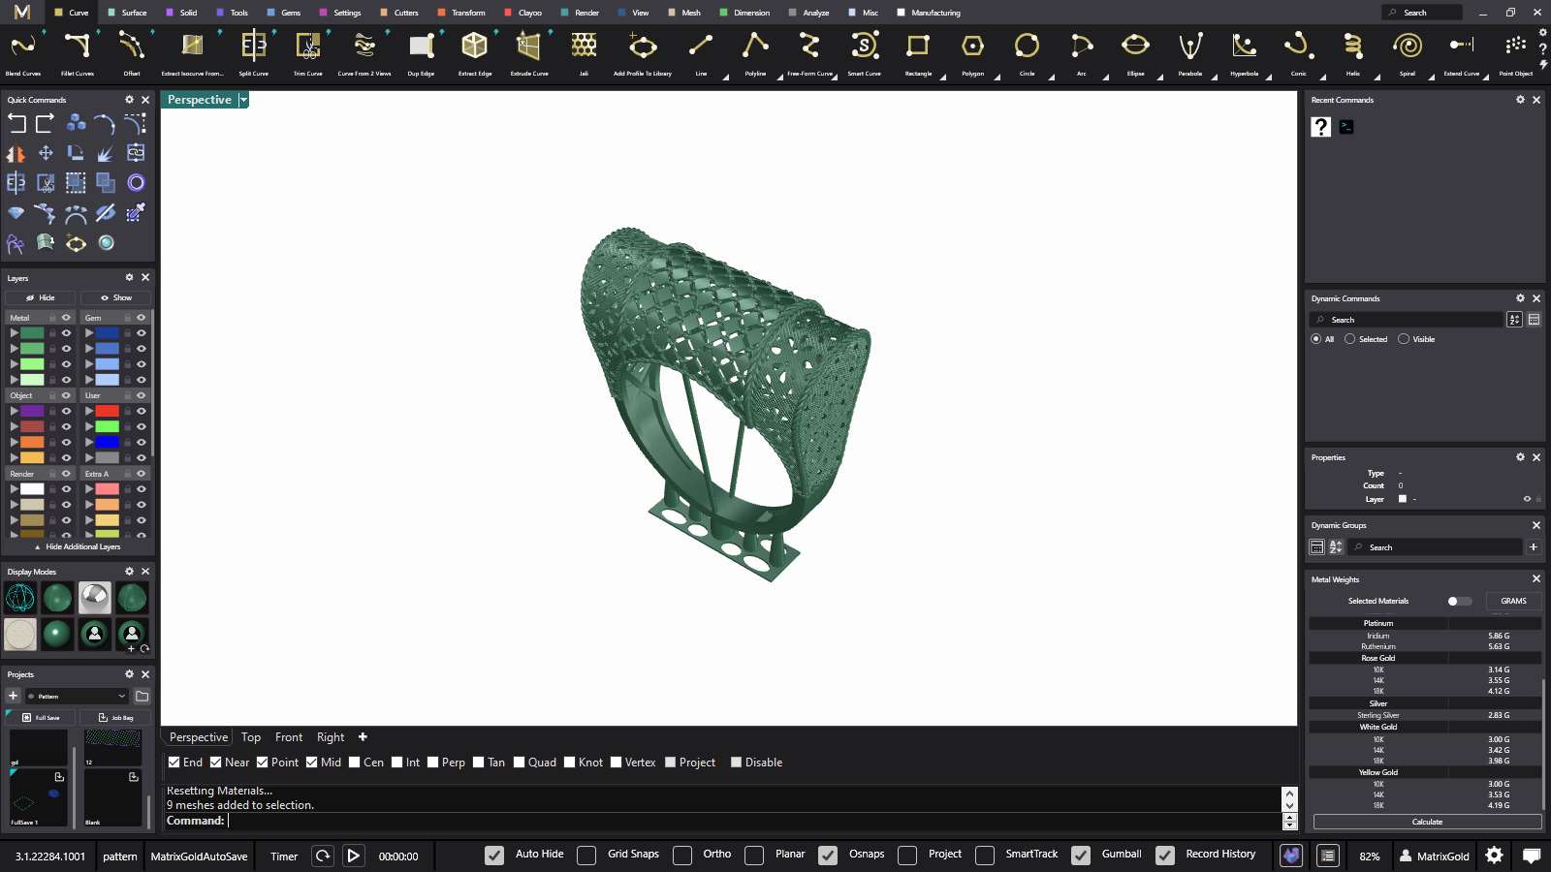Select the light green Metal color swatch

coord(32,364)
